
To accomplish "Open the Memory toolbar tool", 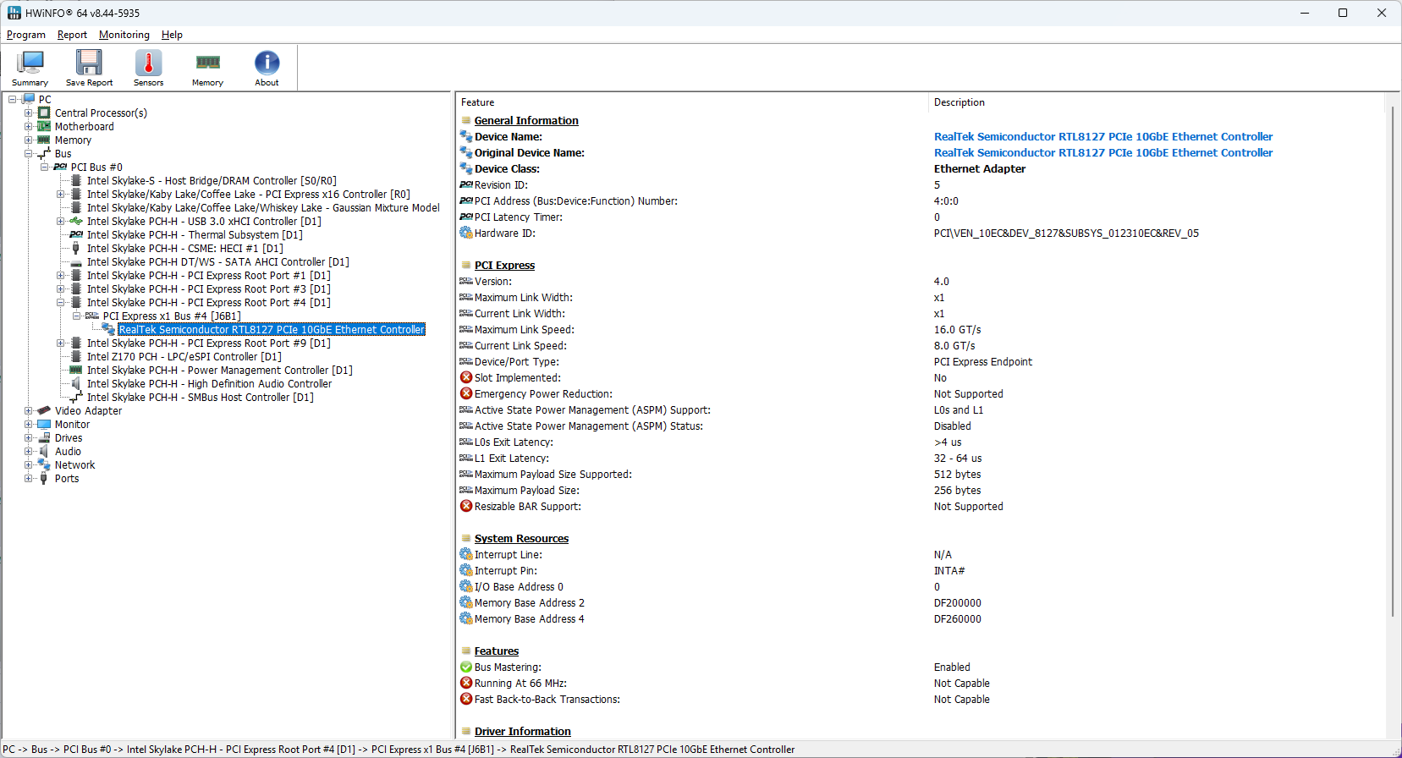I will (207, 68).
